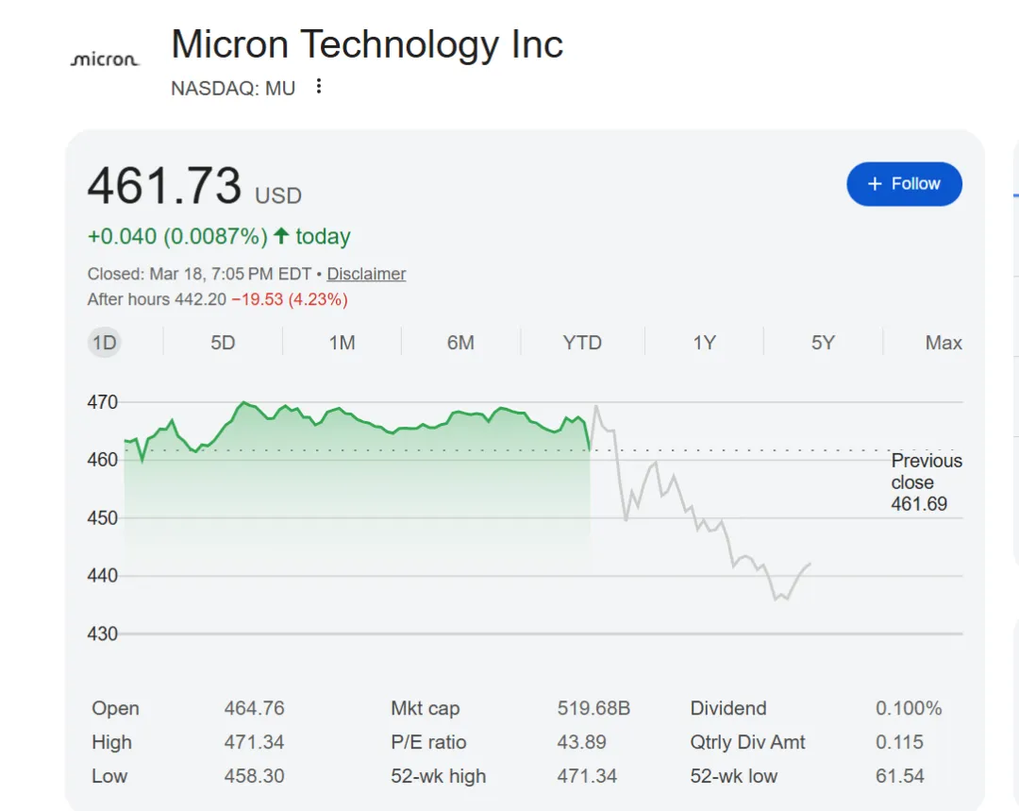Select the 1D time range tab
Screen dimensions: 1019x811
click(105, 343)
